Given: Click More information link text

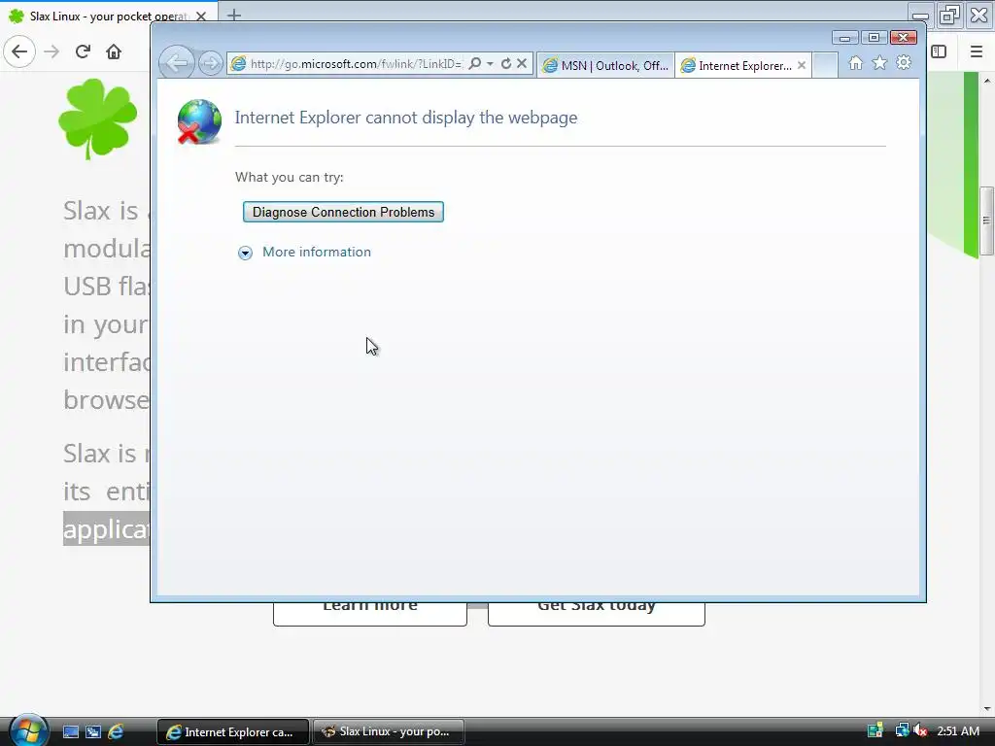Looking at the screenshot, I should tap(317, 252).
